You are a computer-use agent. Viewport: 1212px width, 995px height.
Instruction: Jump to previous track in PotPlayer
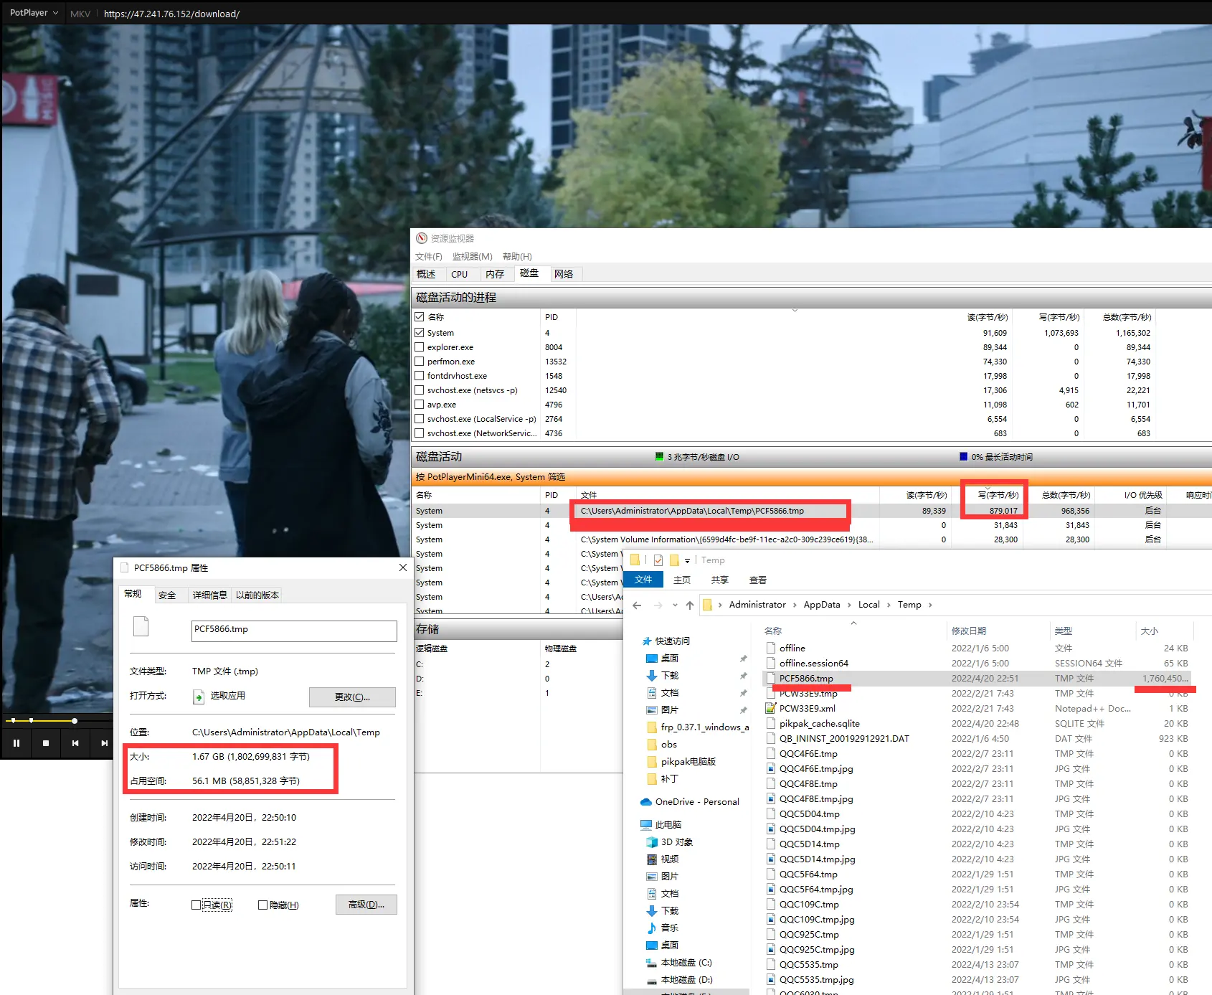point(75,743)
